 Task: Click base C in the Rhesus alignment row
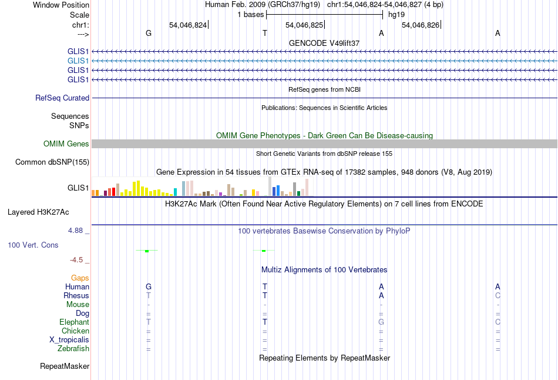pos(498,295)
